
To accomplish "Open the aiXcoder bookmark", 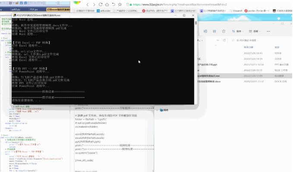I will [x=104, y=11].
